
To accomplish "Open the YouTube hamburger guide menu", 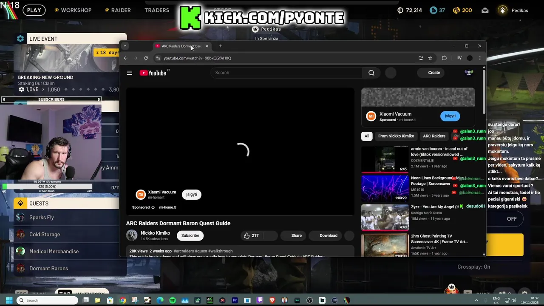I will click(x=129, y=73).
